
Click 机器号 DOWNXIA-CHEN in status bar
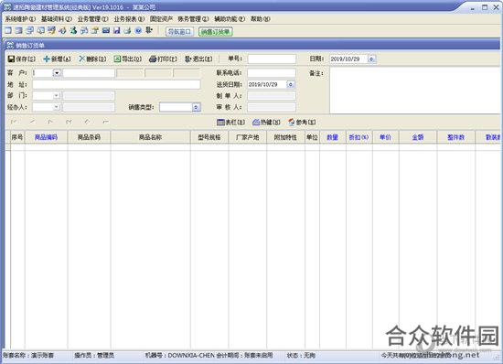(180, 356)
